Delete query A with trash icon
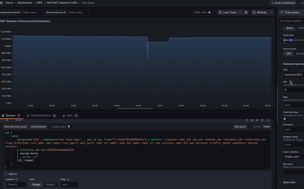Screen dimensions: 304x189 point(262,120)
